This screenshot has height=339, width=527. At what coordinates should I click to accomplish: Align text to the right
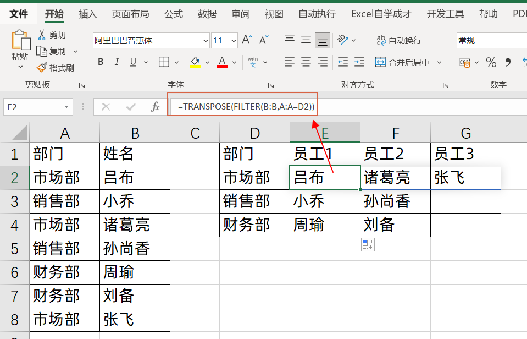(323, 62)
